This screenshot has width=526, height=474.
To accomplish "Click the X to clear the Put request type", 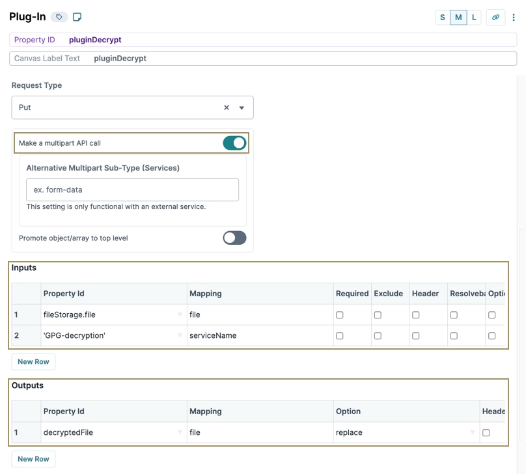I will (x=226, y=107).
